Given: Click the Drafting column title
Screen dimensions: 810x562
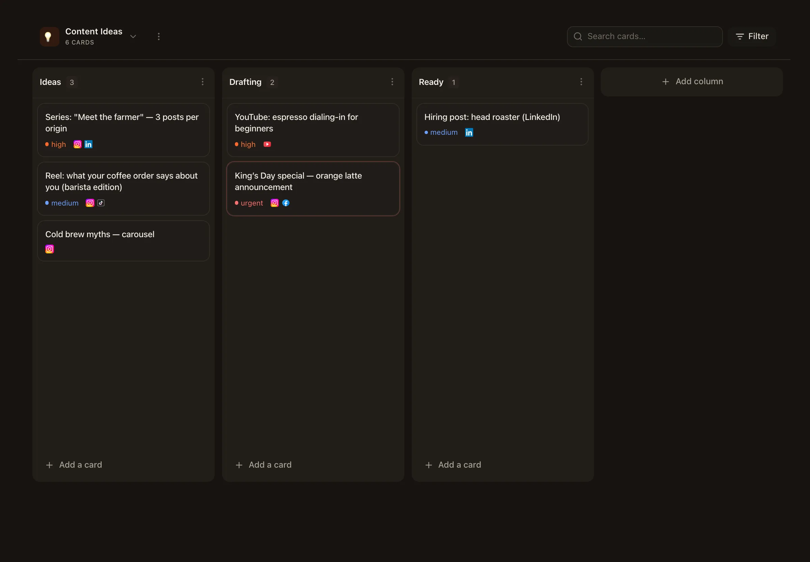Looking at the screenshot, I should tap(245, 82).
